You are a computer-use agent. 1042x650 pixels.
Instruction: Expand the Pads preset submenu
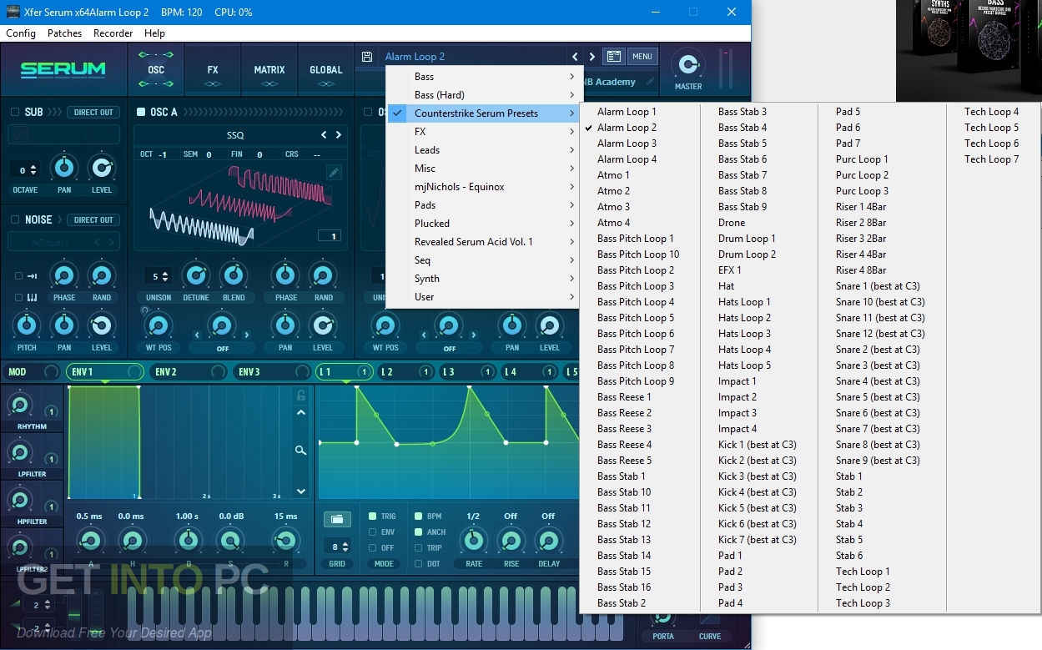click(x=484, y=205)
